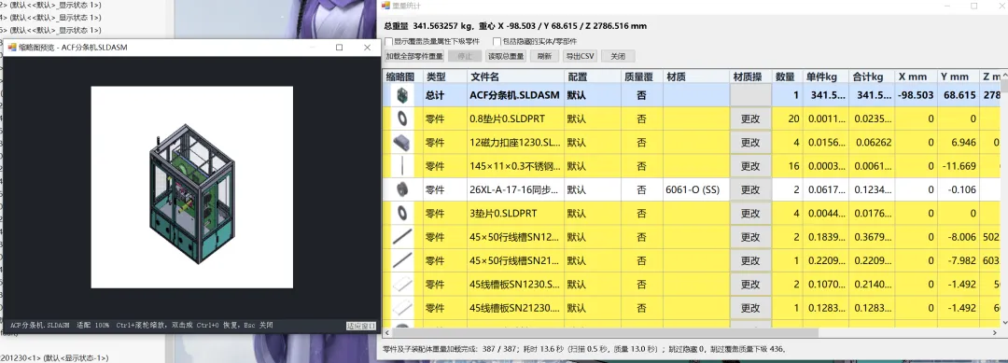This screenshot has width=1008, height=363.
Task: Click the ACF分条机.SLDASM assembly thumbnail icon
Action: click(x=402, y=95)
